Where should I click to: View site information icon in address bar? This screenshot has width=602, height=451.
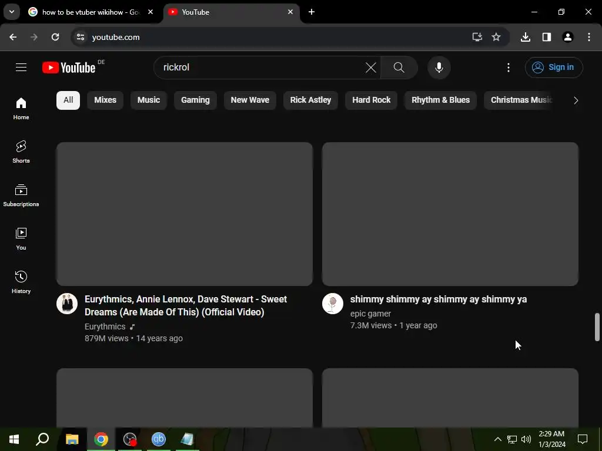tap(80, 37)
